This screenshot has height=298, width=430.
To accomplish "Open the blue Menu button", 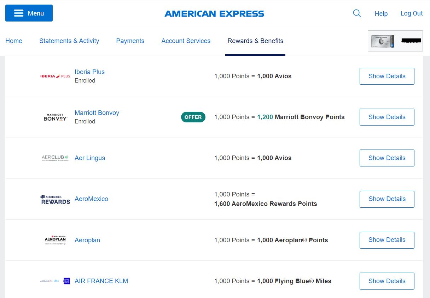I will click(29, 13).
